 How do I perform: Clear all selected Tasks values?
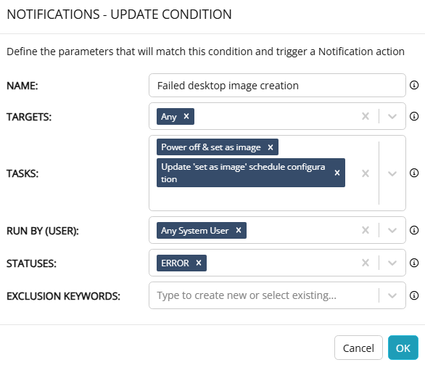(366, 173)
